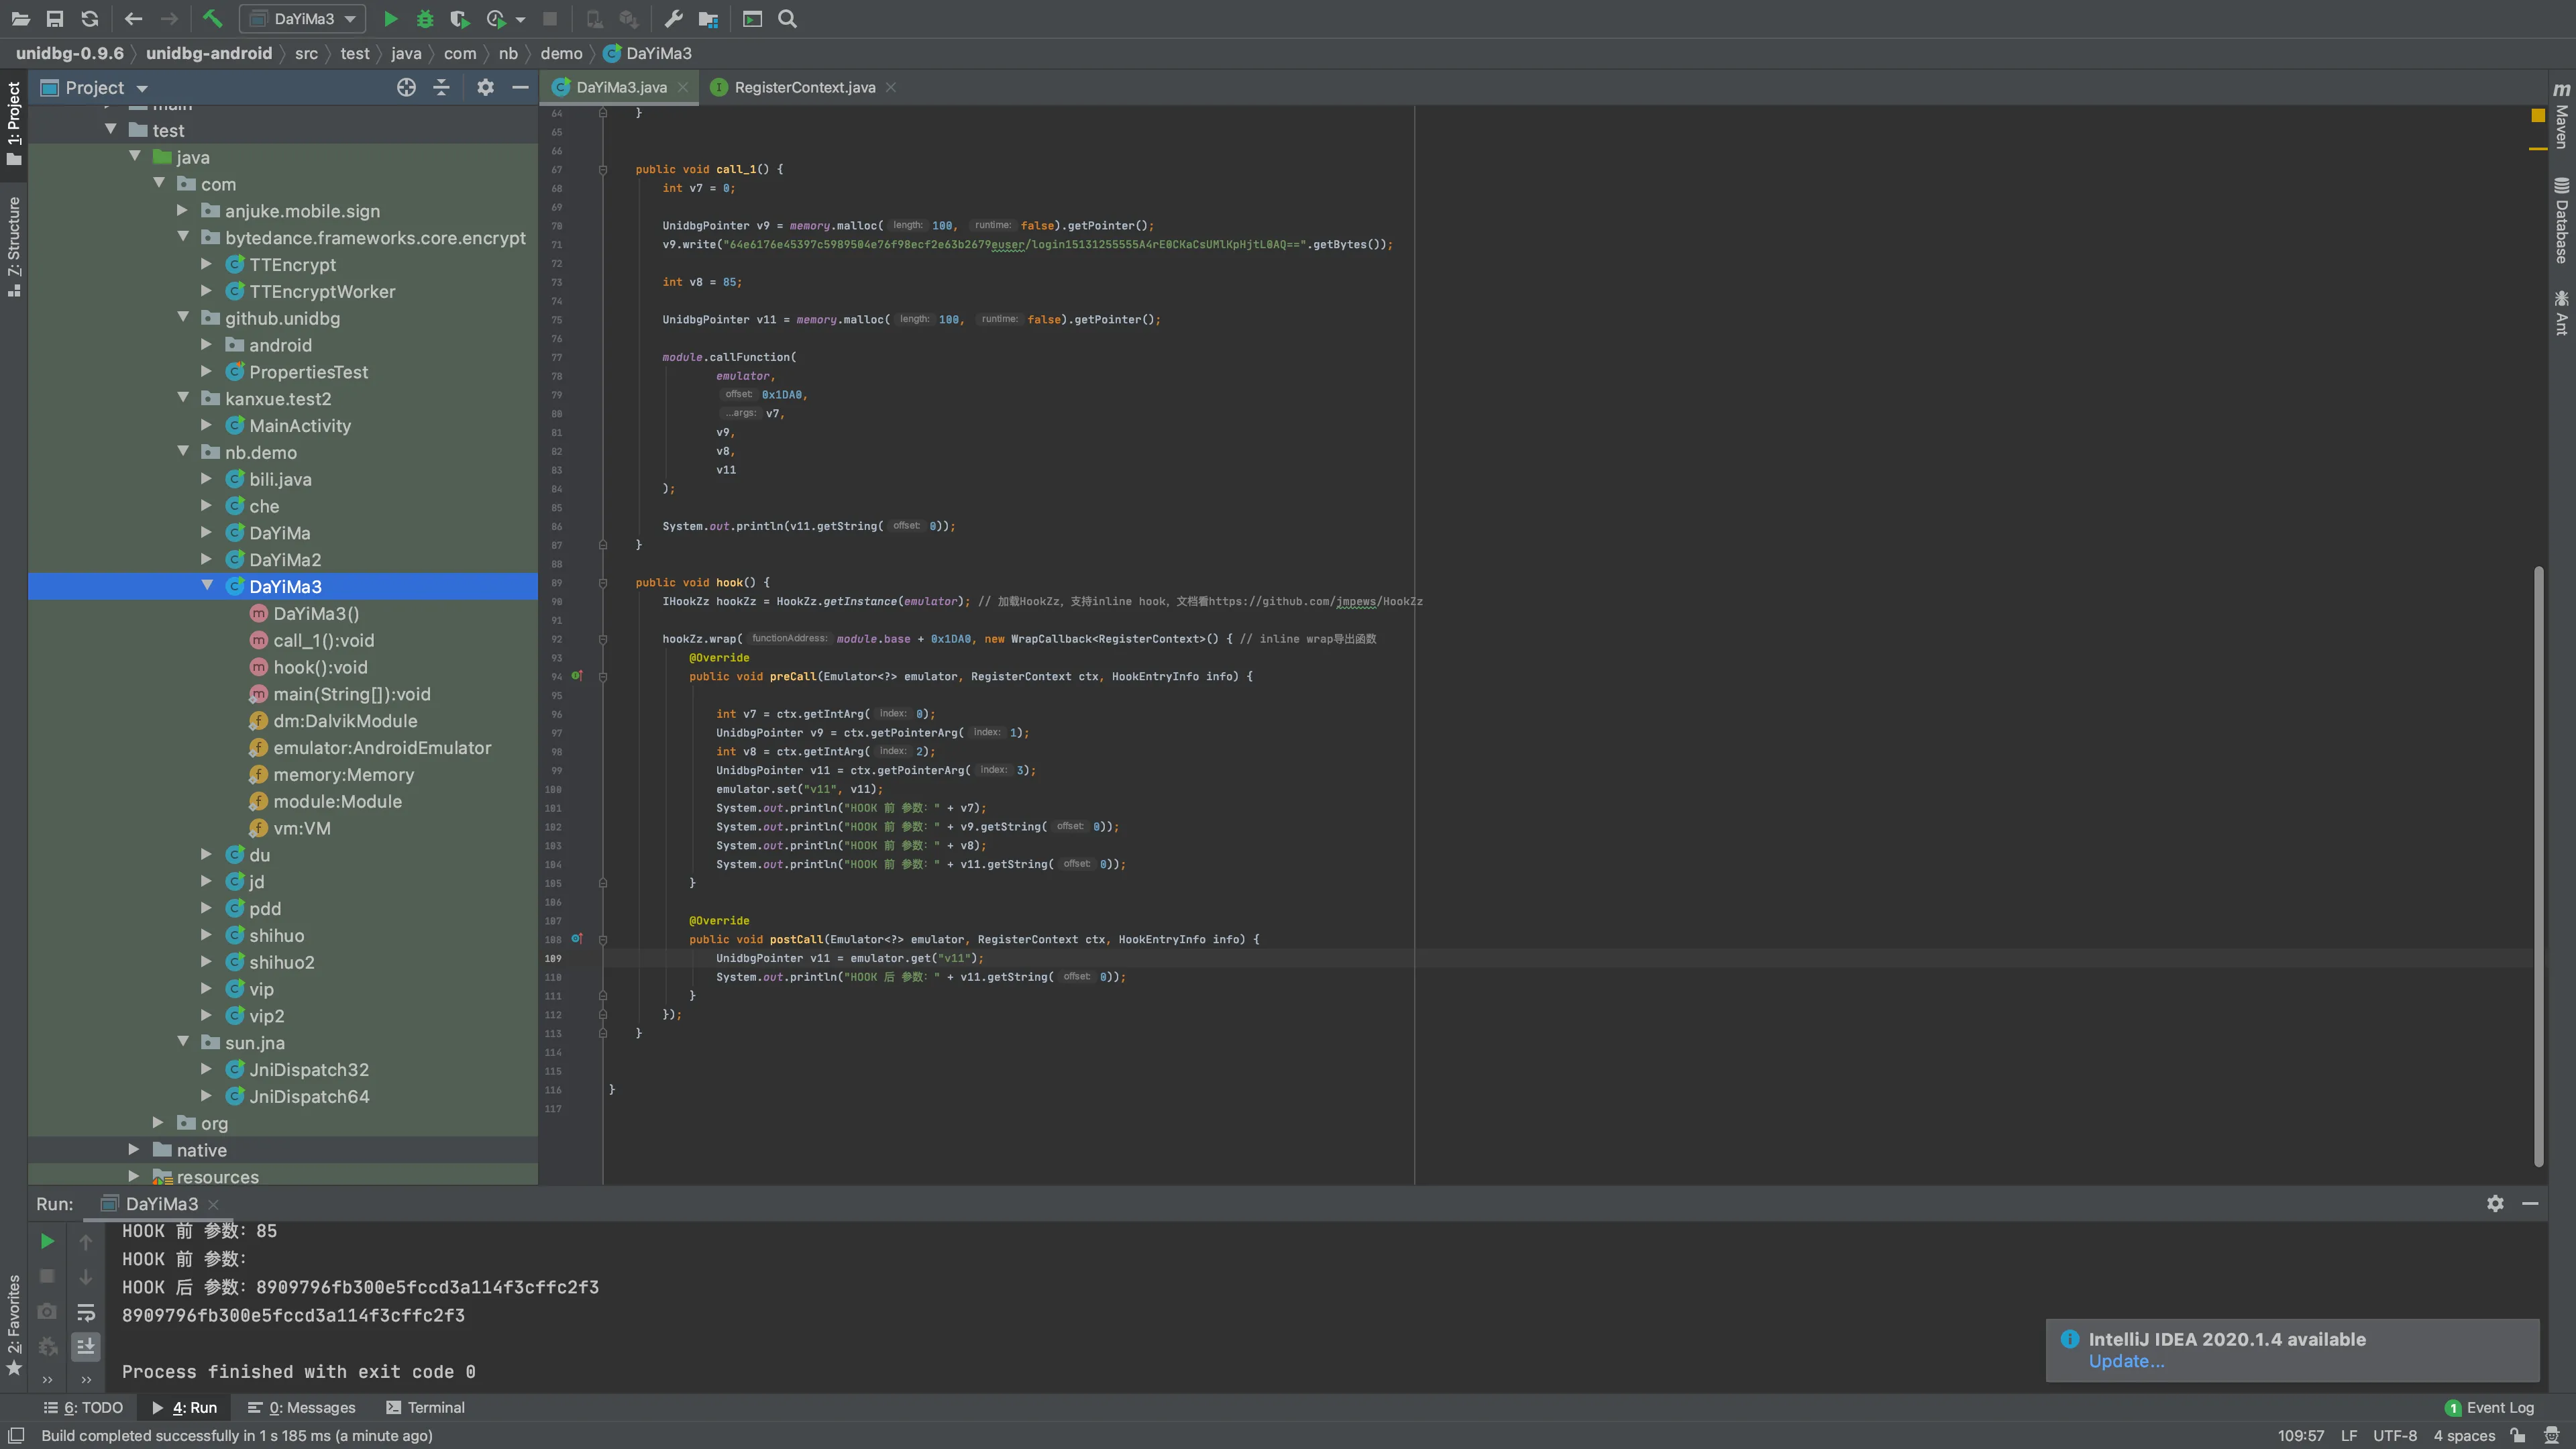2576x1449 pixels.
Task: Click the UTF-8 encoding indicator
Action: point(2394,1435)
